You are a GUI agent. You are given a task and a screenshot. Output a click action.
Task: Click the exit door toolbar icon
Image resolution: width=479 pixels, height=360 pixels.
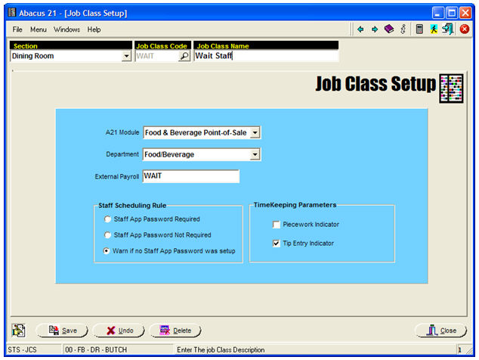tap(448, 29)
